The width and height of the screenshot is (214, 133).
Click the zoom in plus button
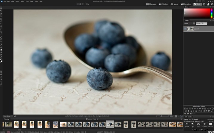point(169,116)
